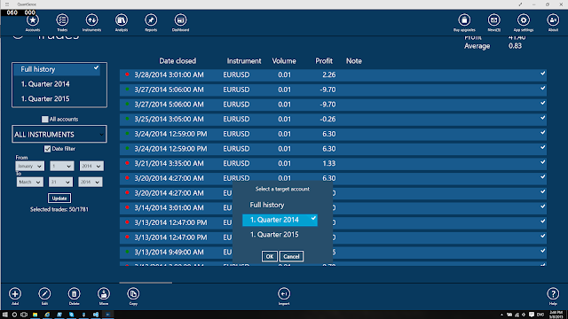
Task: Click the 3/21/2014 3:35:00 AM date cell
Action: (x=169, y=163)
